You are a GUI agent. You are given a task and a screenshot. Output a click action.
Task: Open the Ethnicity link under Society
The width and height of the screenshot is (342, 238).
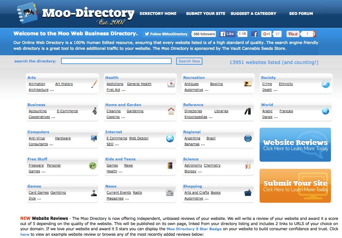click(x=286, y=84)
